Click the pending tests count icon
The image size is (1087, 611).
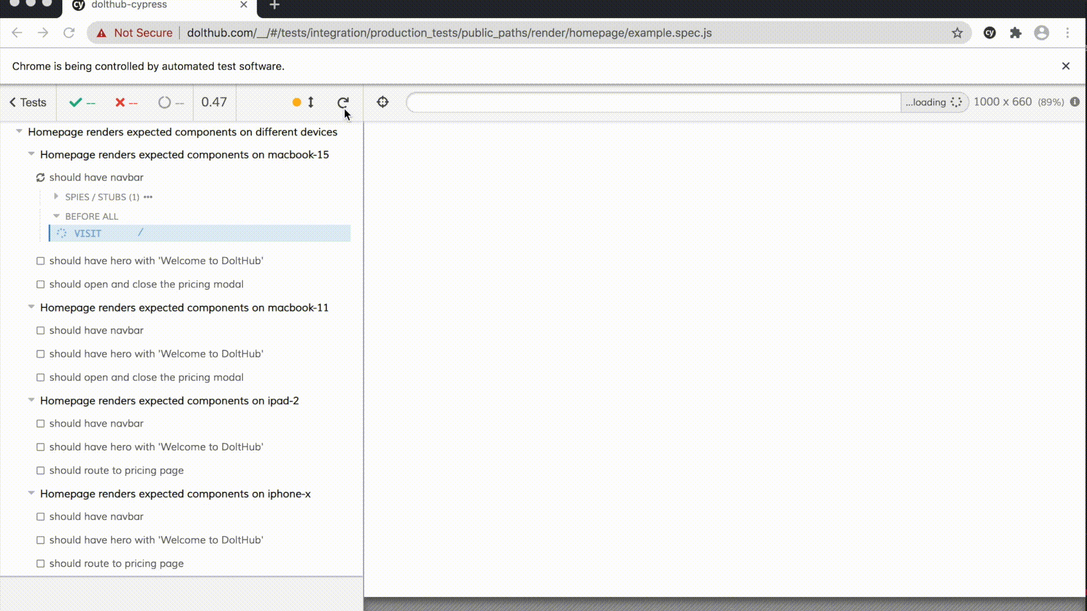coord(165,102)
